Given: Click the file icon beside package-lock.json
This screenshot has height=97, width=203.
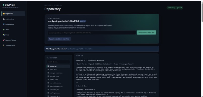Looking at the screenshot, I should [x=48, y=73].
